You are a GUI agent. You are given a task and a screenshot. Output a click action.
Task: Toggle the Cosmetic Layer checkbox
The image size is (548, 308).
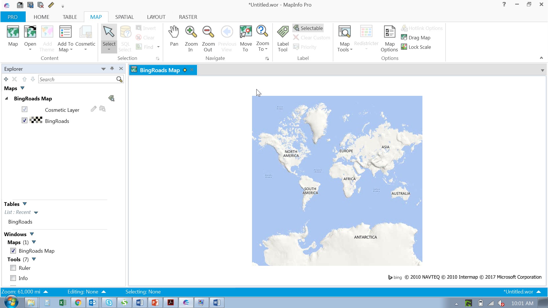(x=24, y=109)
